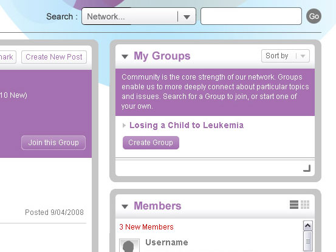
Task: Click the Go search button
Action: click(314, 16)
